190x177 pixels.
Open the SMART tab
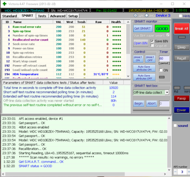coord(28,16)
